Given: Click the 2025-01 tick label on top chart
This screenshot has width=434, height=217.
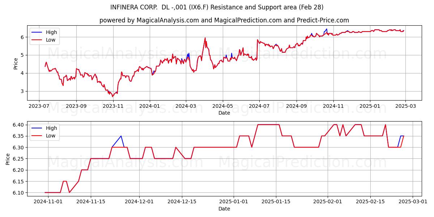Looking at the screenshot, I should [x=370, y=106].
